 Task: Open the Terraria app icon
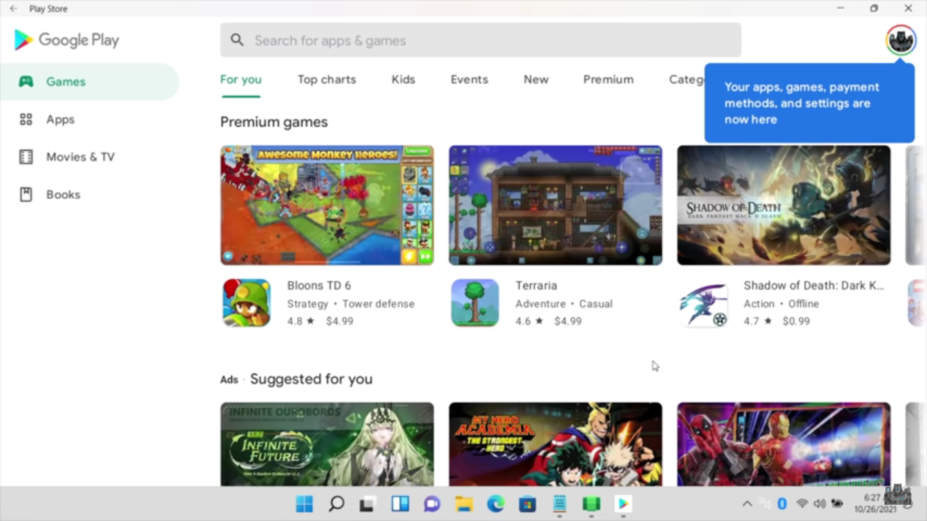(x=475, y=303)
